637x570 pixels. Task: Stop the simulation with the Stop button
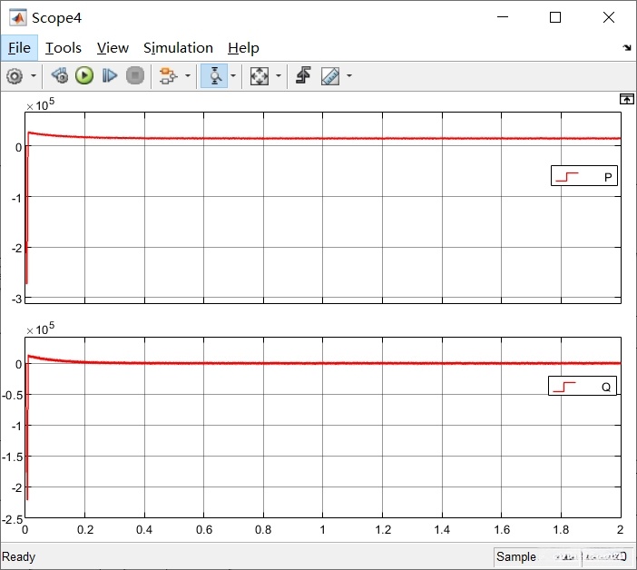pos(135,76)
